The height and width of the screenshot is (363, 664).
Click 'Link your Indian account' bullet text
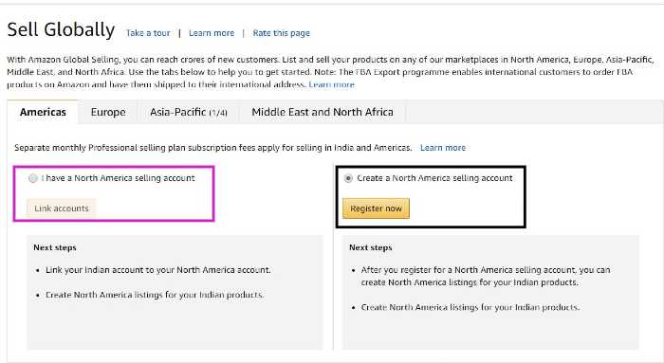(158, 270)
